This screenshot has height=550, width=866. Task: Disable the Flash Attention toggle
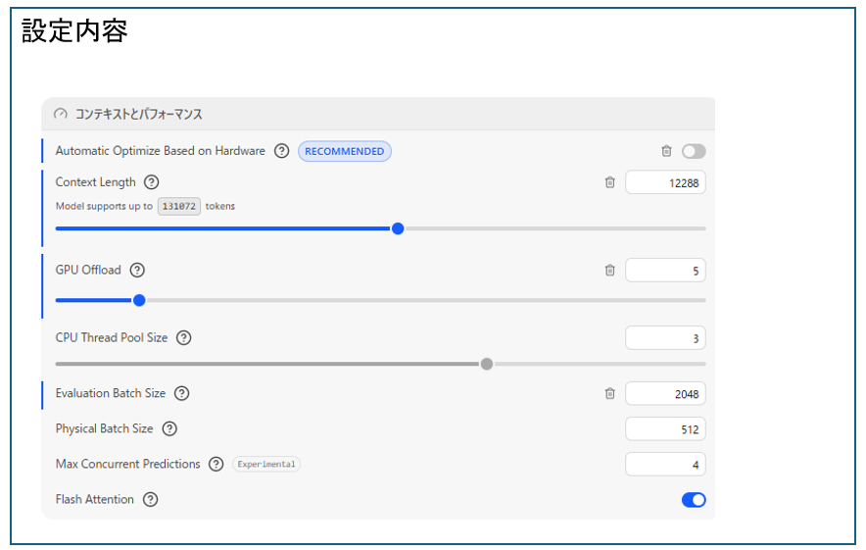(694, 500)
